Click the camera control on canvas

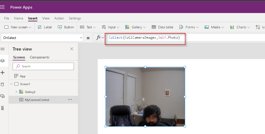coord(145,97)
